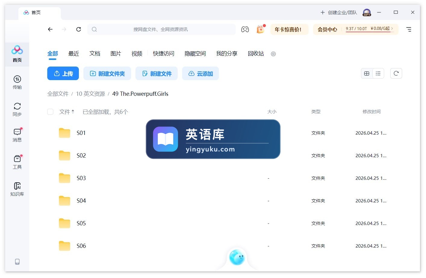Click the date cell in S06 row
426x278 pixels.
click(371, 246)
